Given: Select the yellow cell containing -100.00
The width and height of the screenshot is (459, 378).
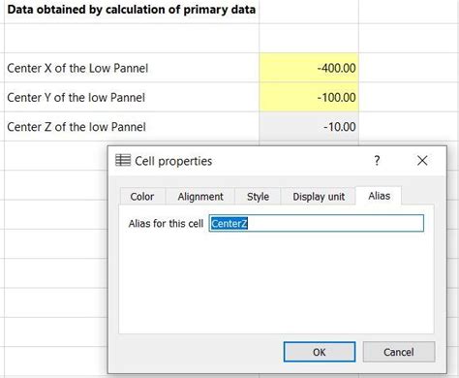Looking at the screenshot, I should pos(309,97).
